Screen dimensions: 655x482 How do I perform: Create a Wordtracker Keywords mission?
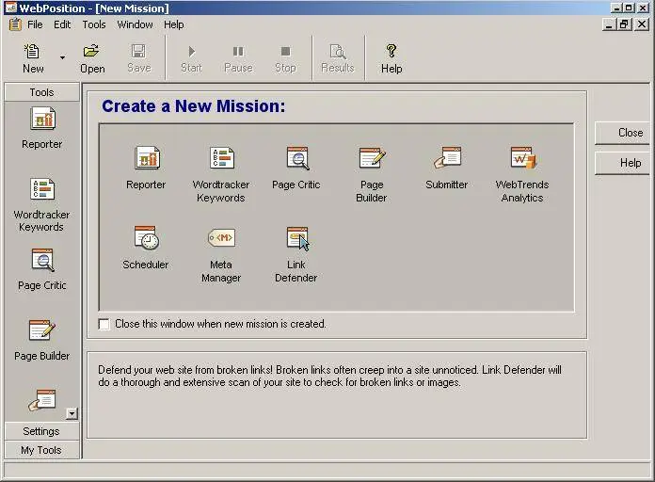click(x=221, y=174)
